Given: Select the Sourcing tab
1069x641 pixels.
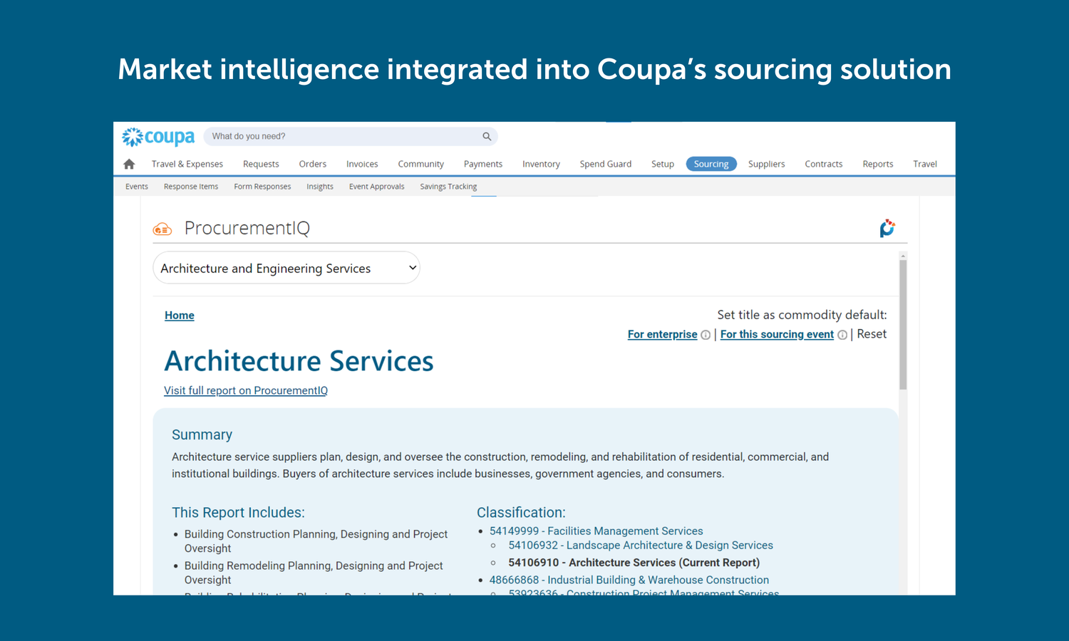Looking at the screenshot, I should 711,164.
